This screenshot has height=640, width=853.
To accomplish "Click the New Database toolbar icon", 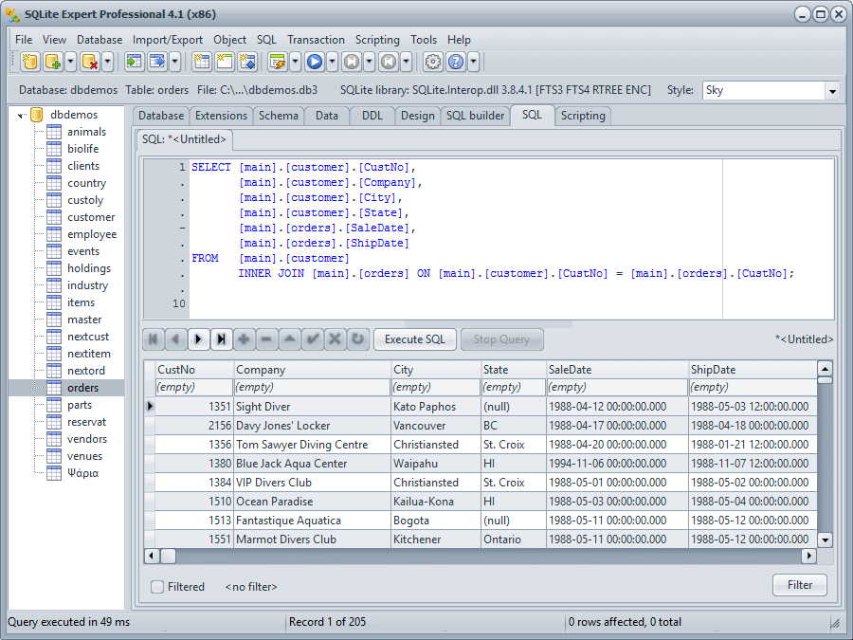I will [x=30, y=62].
